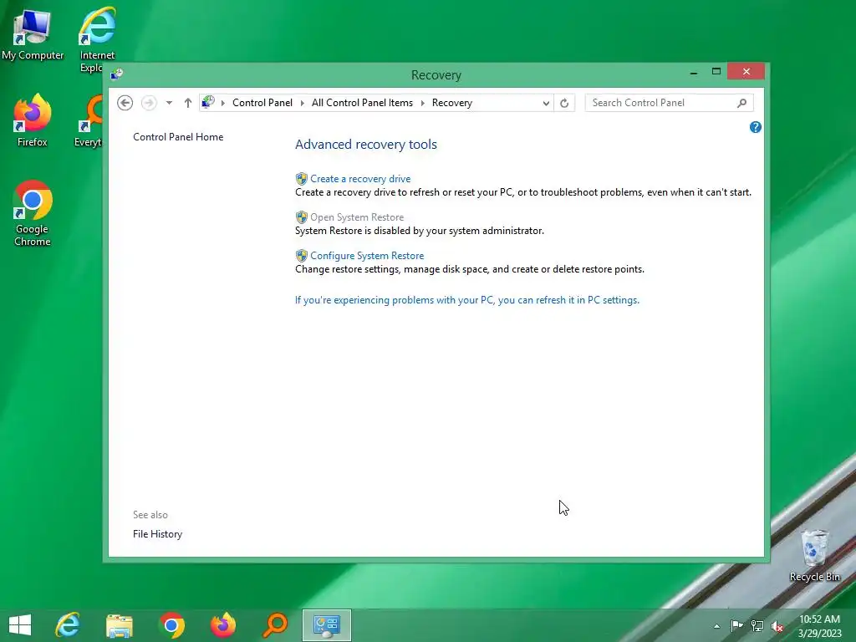Expand the root chevron before Control Panel

(222, 103)
